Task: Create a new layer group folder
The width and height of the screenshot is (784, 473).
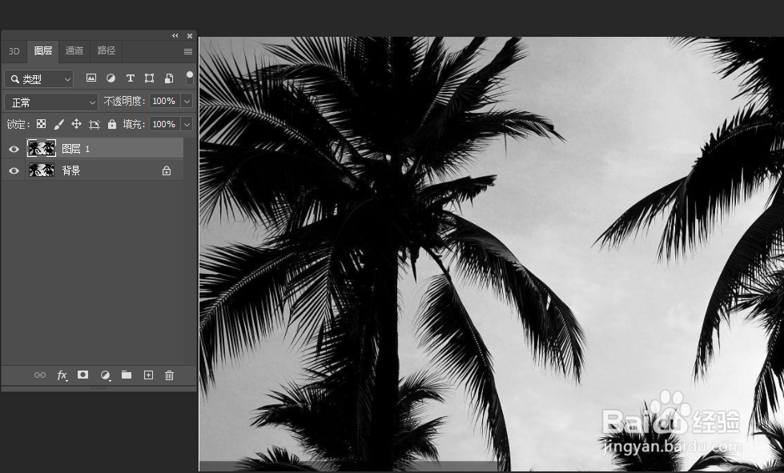Action: coord(127,375)
